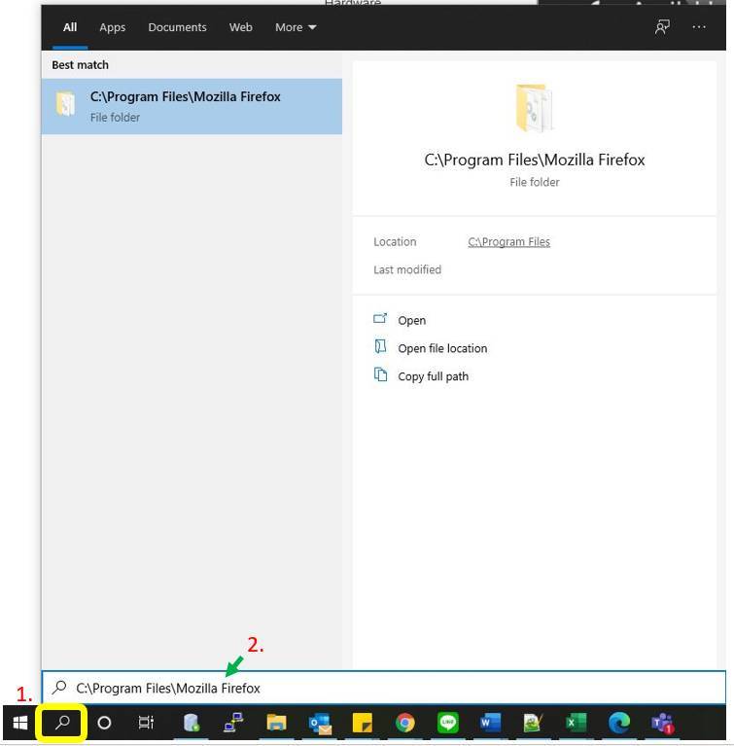Open Cortana from the taskbar
The width and height of the screenshot is (734, 746).
click(x=104, y=723)
